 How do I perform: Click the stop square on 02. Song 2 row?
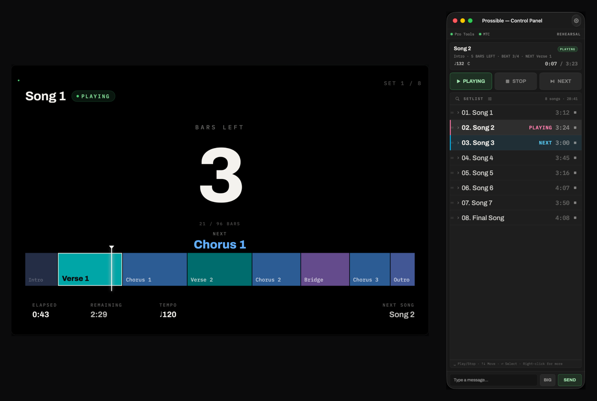coord(575,128)
